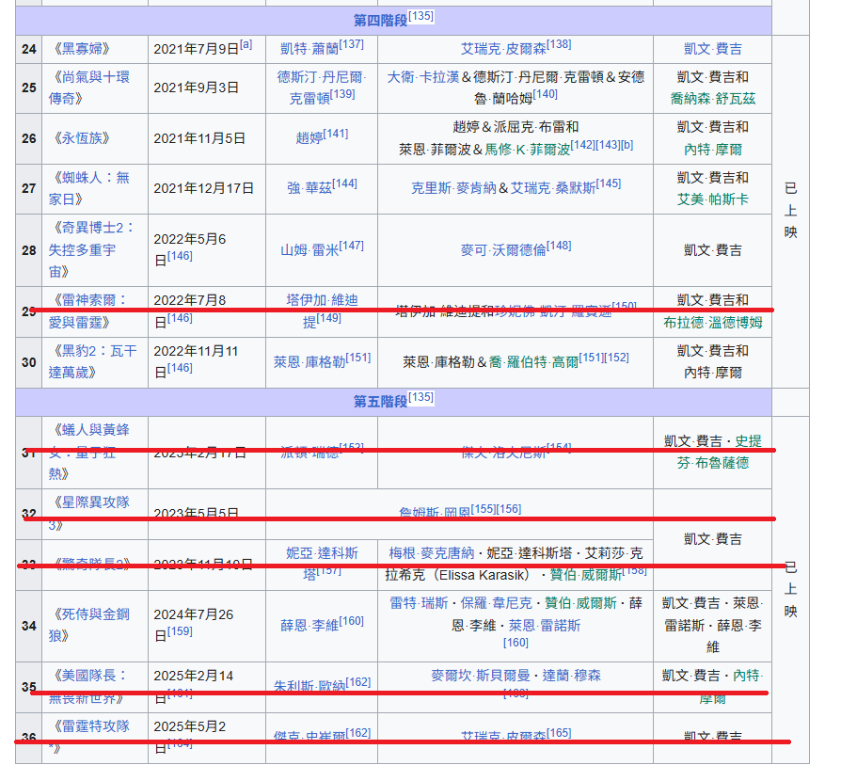841x781 pixels.
Task: Open the 《美國隊長：無畏新世界》 film link
Action: click(89, 687)
